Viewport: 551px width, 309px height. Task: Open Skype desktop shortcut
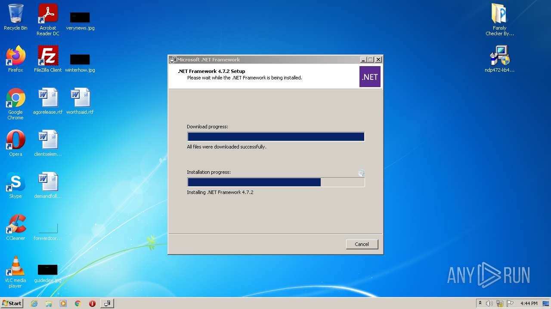click(x=15, y=185)
